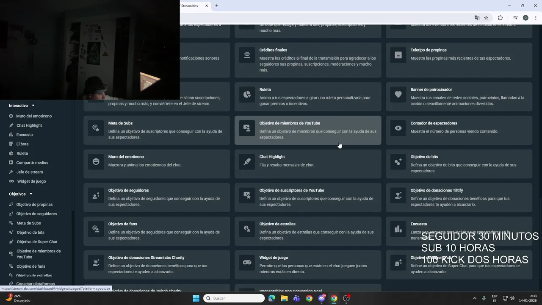Open Meta de Subs sidebar link

point(25,223)
